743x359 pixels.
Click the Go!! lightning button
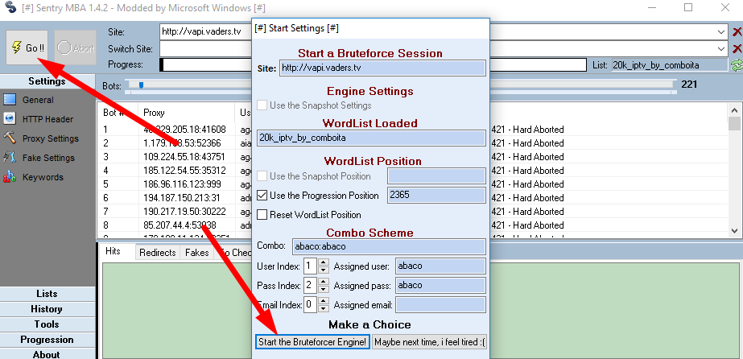coord(27,47)
